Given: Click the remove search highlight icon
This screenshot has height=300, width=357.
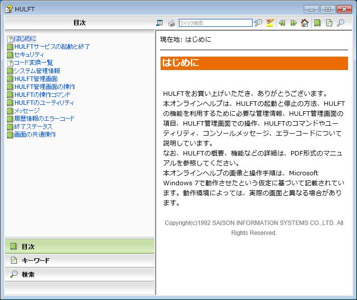Looking at the screenshot, I should [270, 23].
